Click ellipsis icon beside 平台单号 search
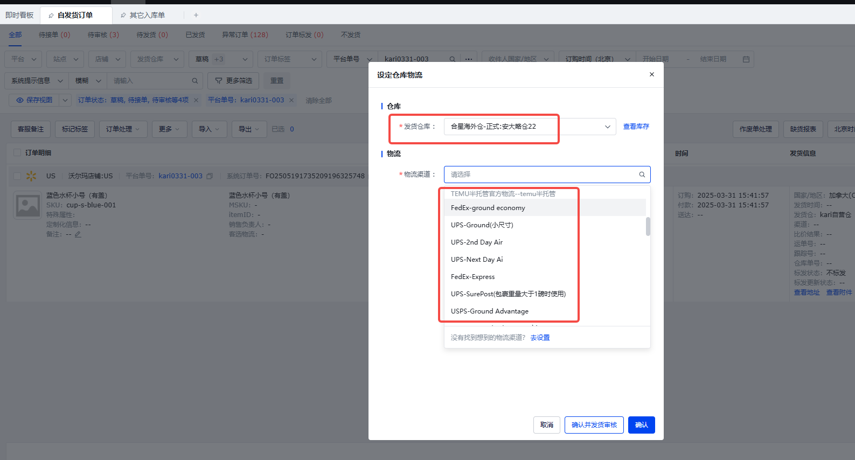Screen dimensions: 855x460 pyautogui.click(x=469, y=59)
